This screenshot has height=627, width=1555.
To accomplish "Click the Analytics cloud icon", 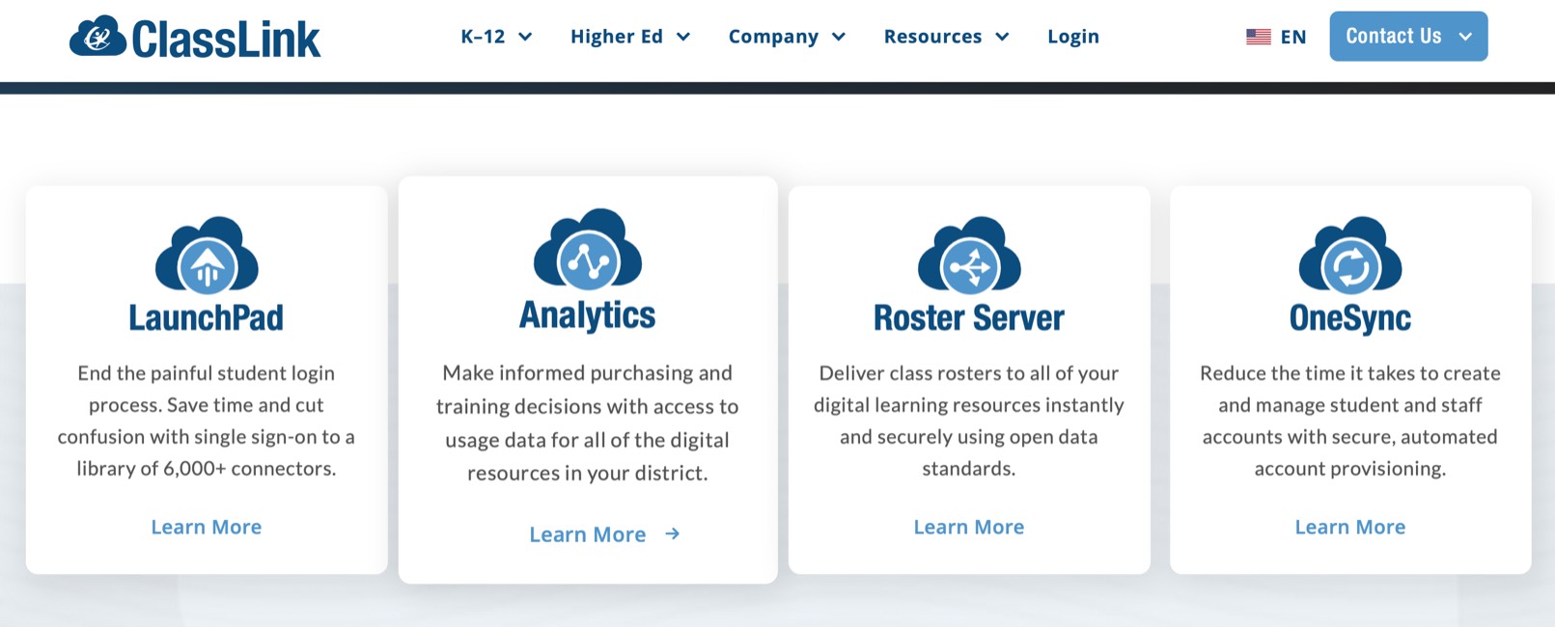I will click(588, 249).
